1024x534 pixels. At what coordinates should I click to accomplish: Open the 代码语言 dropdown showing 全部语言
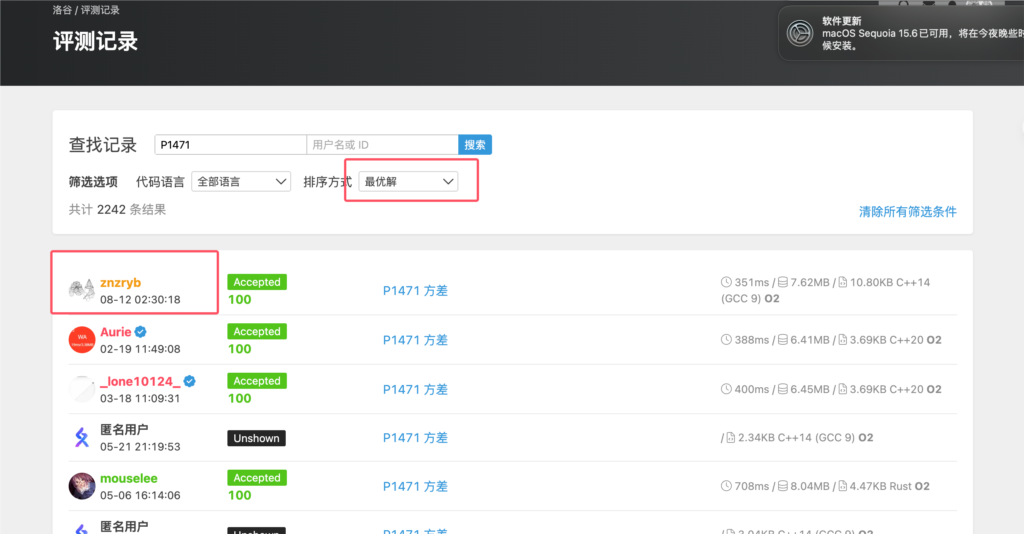tap(241, 182)
